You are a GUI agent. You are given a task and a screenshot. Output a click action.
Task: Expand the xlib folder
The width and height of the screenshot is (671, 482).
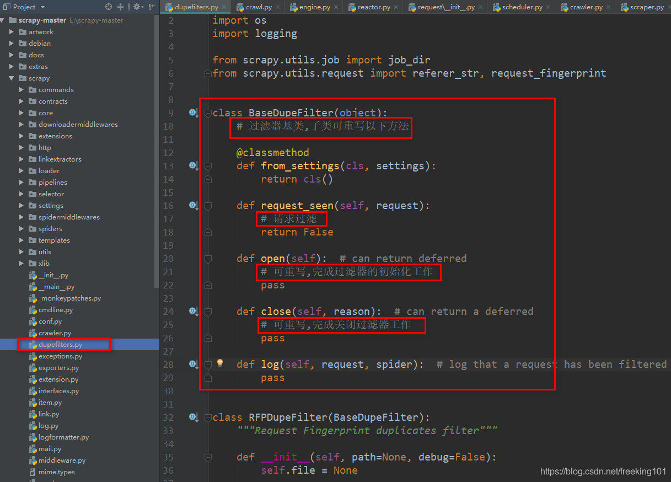click(x=22, y=264)
